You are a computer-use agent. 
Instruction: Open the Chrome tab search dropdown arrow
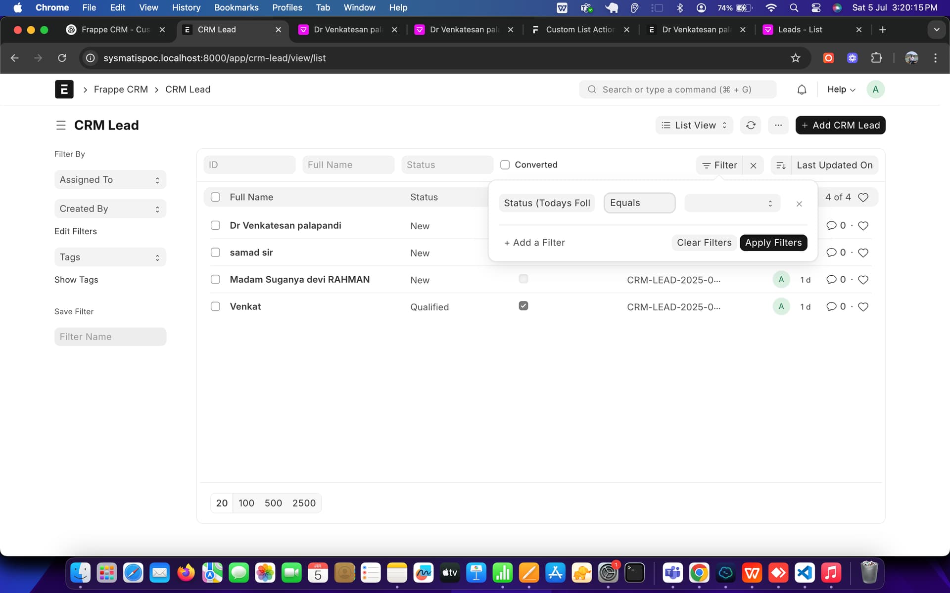[x=936, y=30]
